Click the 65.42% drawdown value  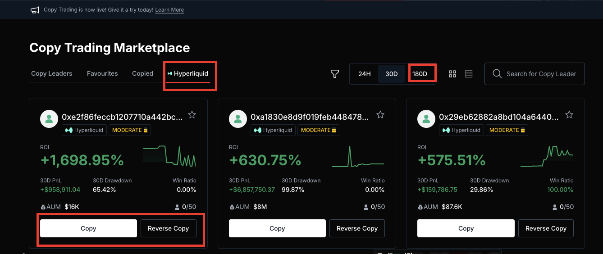pyautogui.click(x=105, y=190)
